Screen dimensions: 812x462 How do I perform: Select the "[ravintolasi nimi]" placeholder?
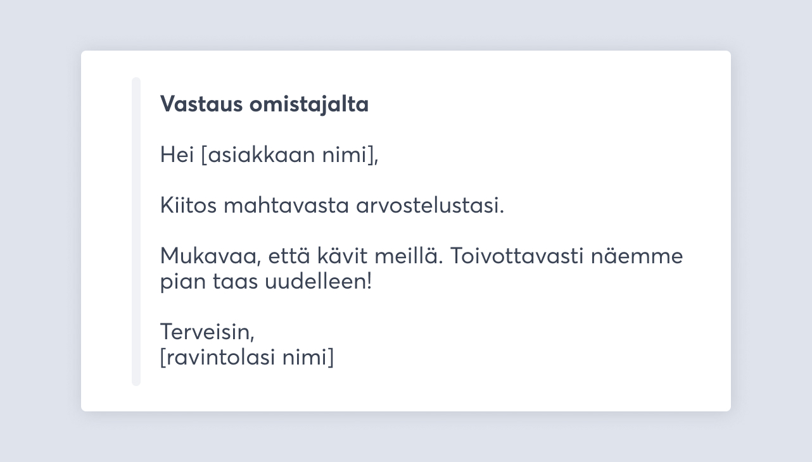246,358
